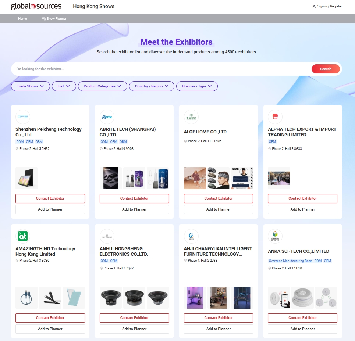Open ABRITE black charger product thumbnail
This screenshot has height=341, width=355.
[111, 178]
